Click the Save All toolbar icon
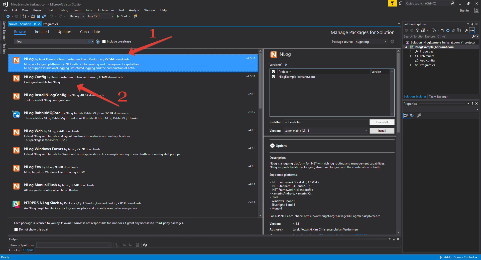The height and width of the screenshot is (260, 481). point(44,16)
